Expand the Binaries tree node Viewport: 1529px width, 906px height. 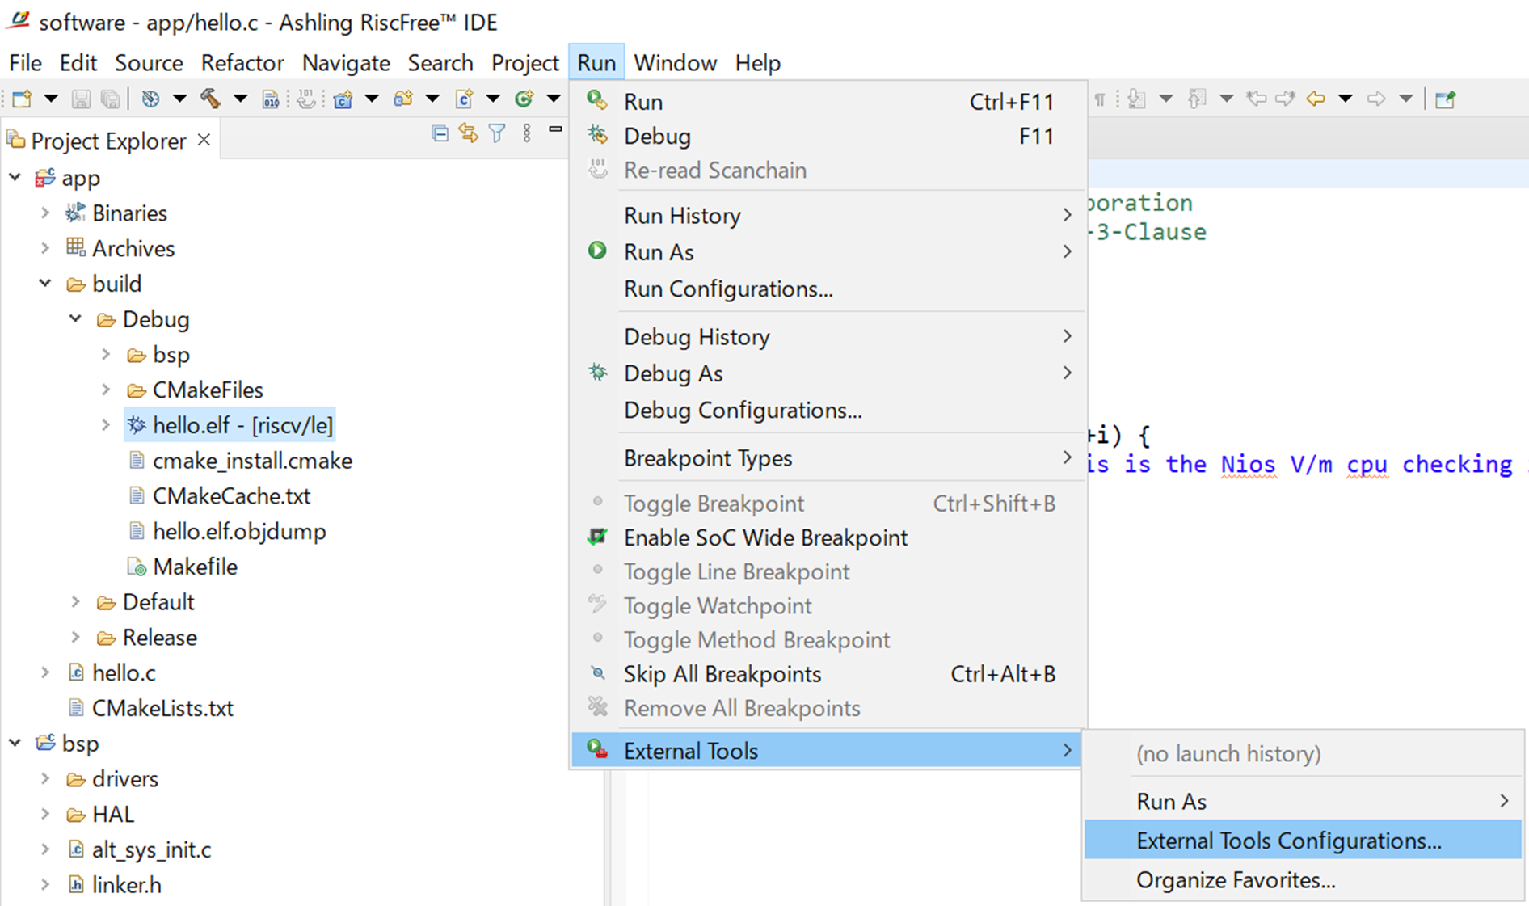44,213
